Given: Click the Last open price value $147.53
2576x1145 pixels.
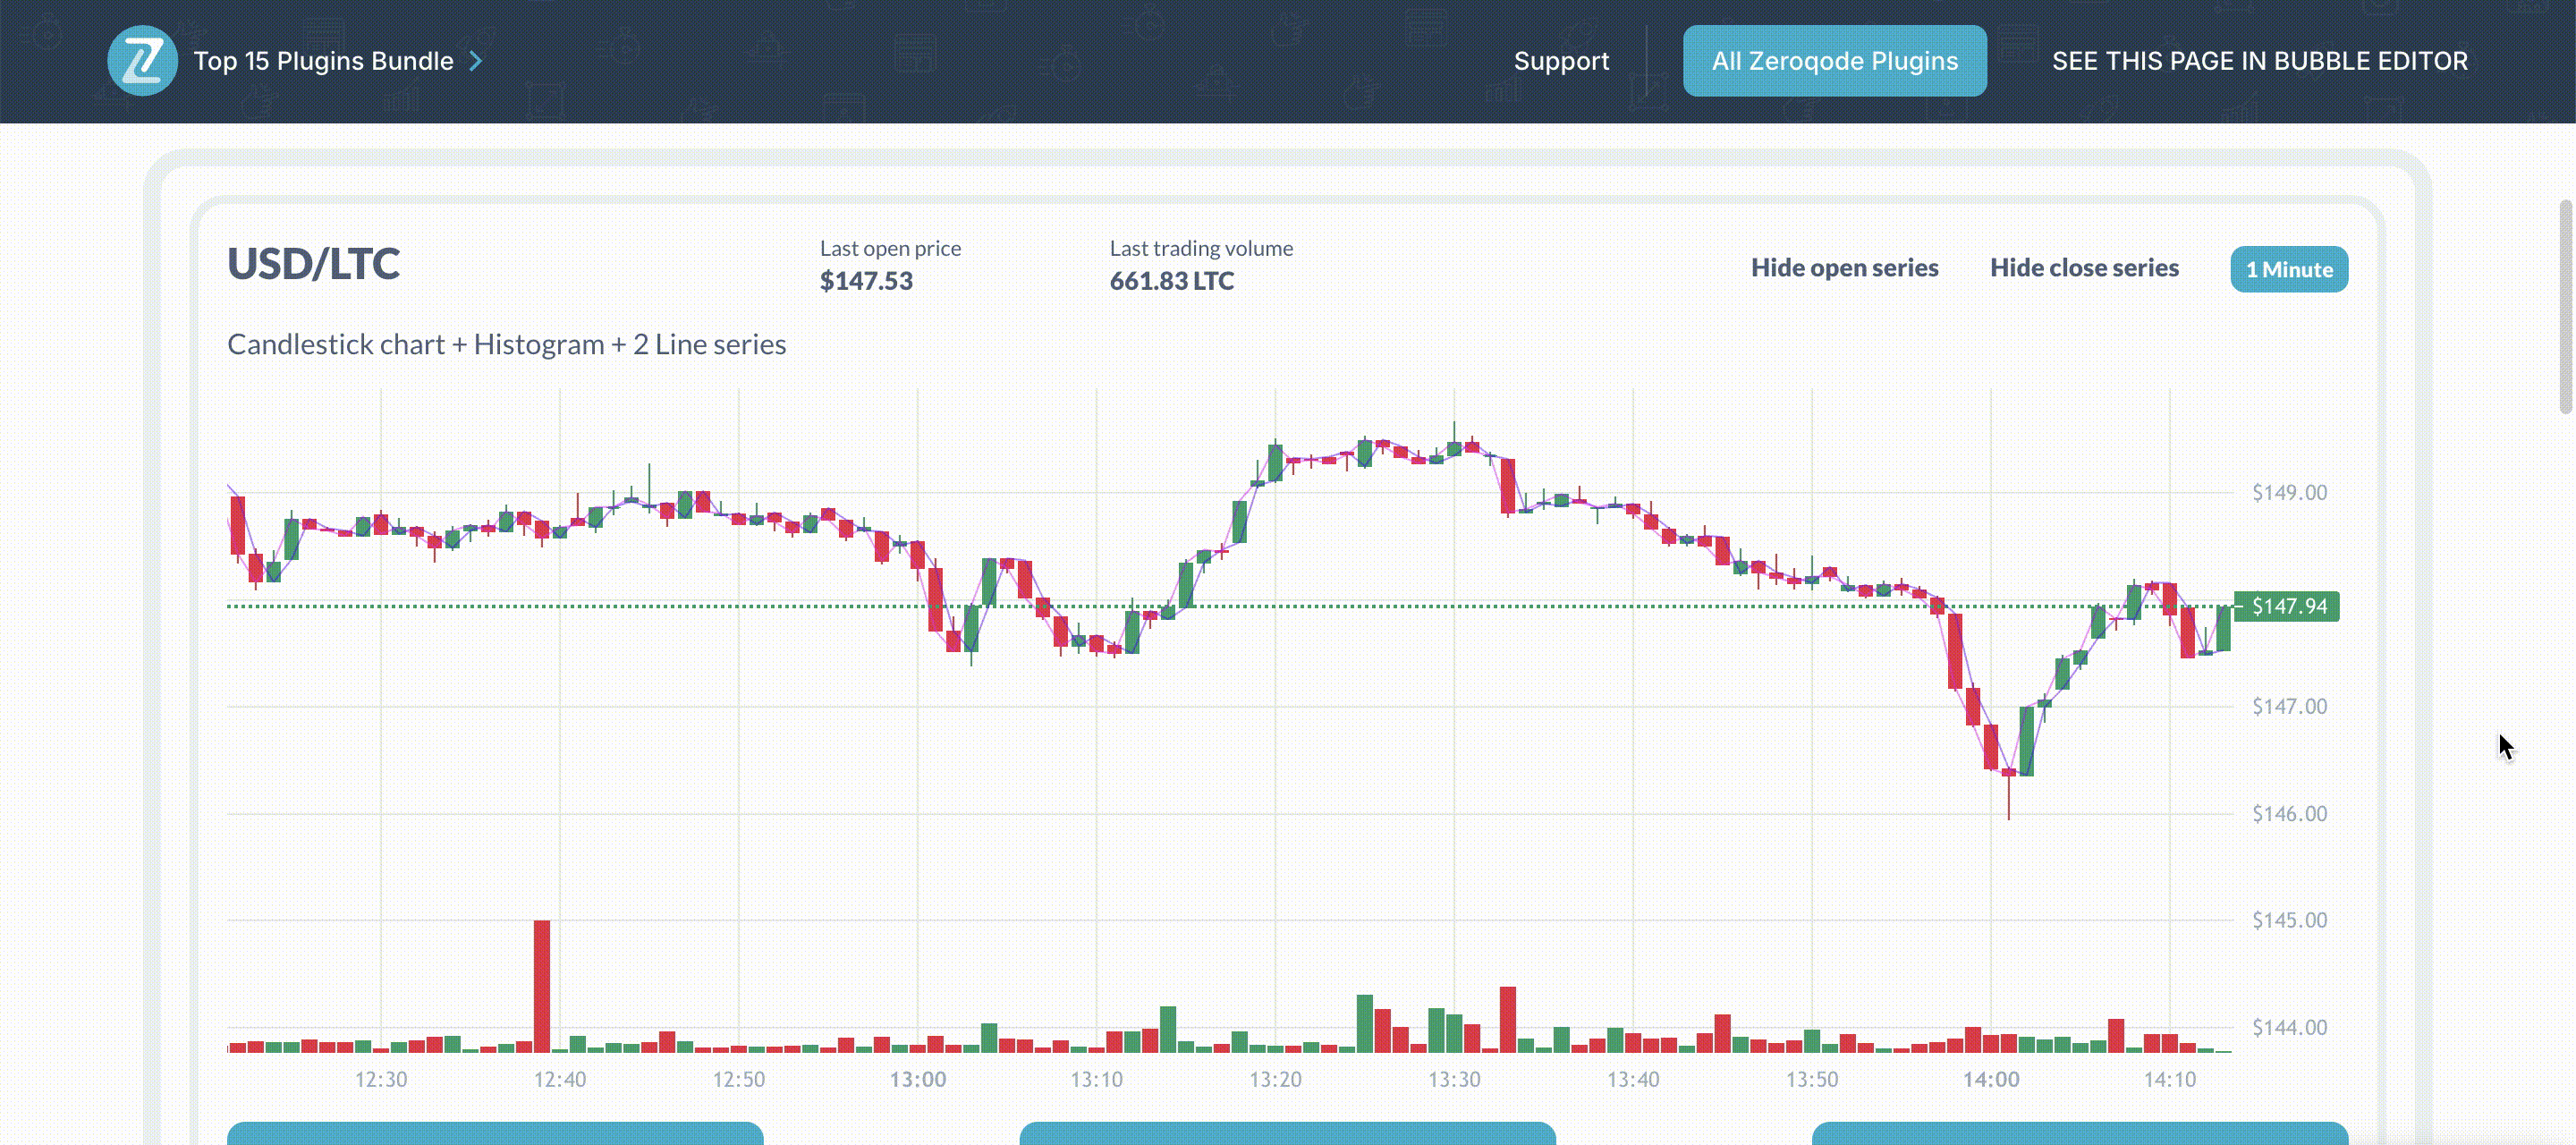Looking at the screenshot, I should coord(866,281).
